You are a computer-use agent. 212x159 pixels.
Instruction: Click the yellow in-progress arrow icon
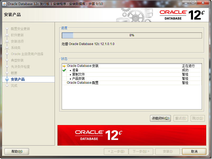[x=64, y=66]
